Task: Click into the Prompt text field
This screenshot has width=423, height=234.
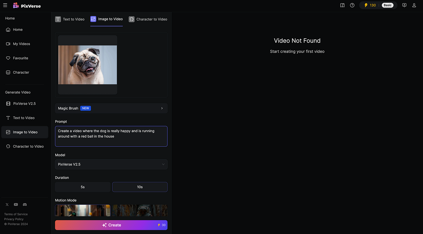Action: pyautogui.click(x=111, y=136)
